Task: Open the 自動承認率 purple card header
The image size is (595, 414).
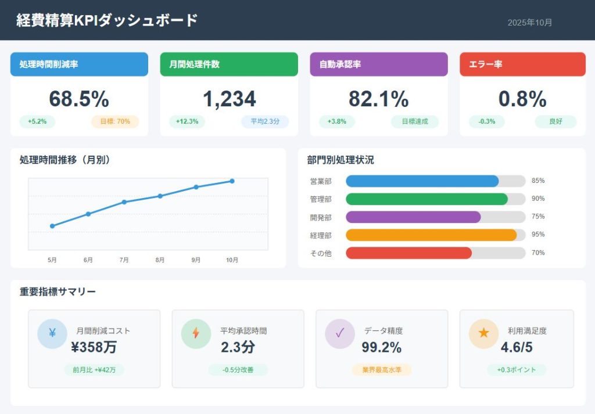Action: [378, 64]
